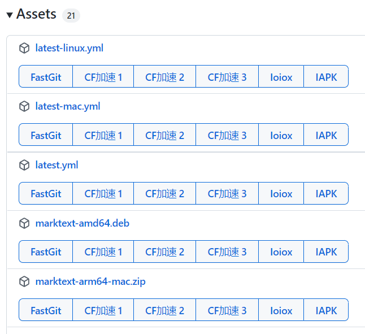
Task: Click package icon beside marktext-amd64.deb
Action: tap(24, 223)
